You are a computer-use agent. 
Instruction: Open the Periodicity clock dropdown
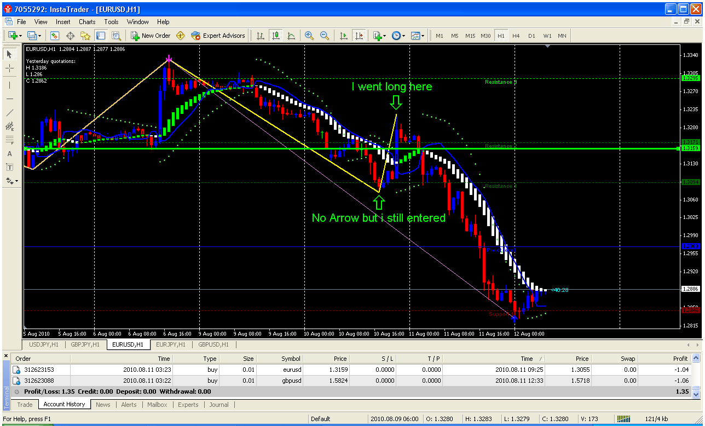(398, 36)
